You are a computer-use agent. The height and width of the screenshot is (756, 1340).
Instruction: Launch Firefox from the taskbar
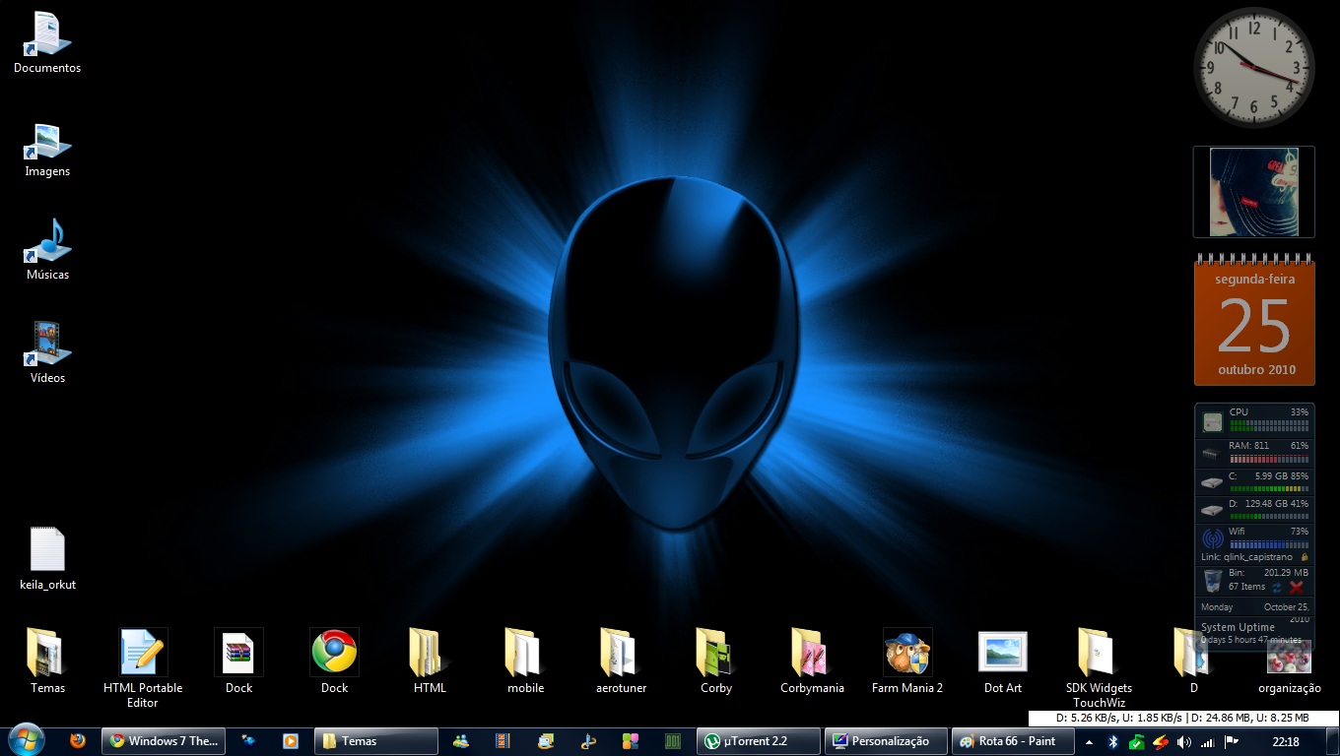(78, 740)
